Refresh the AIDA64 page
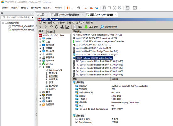Viewport: 173px width, 126px height. point(57,27)
